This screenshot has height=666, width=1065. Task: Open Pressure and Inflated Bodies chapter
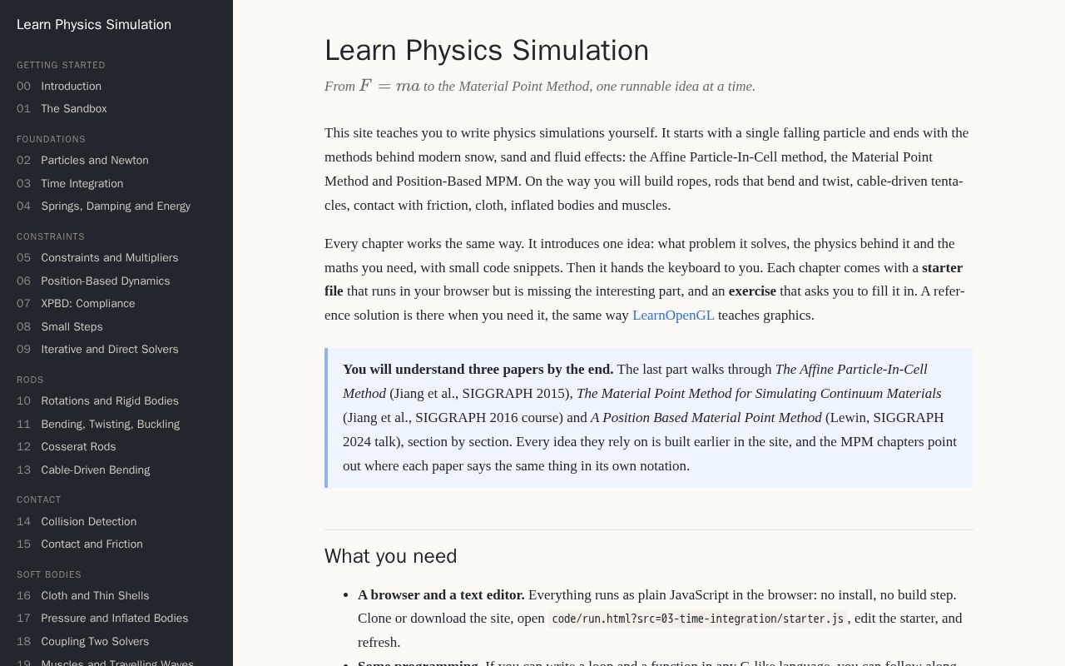tap(102, 619)
